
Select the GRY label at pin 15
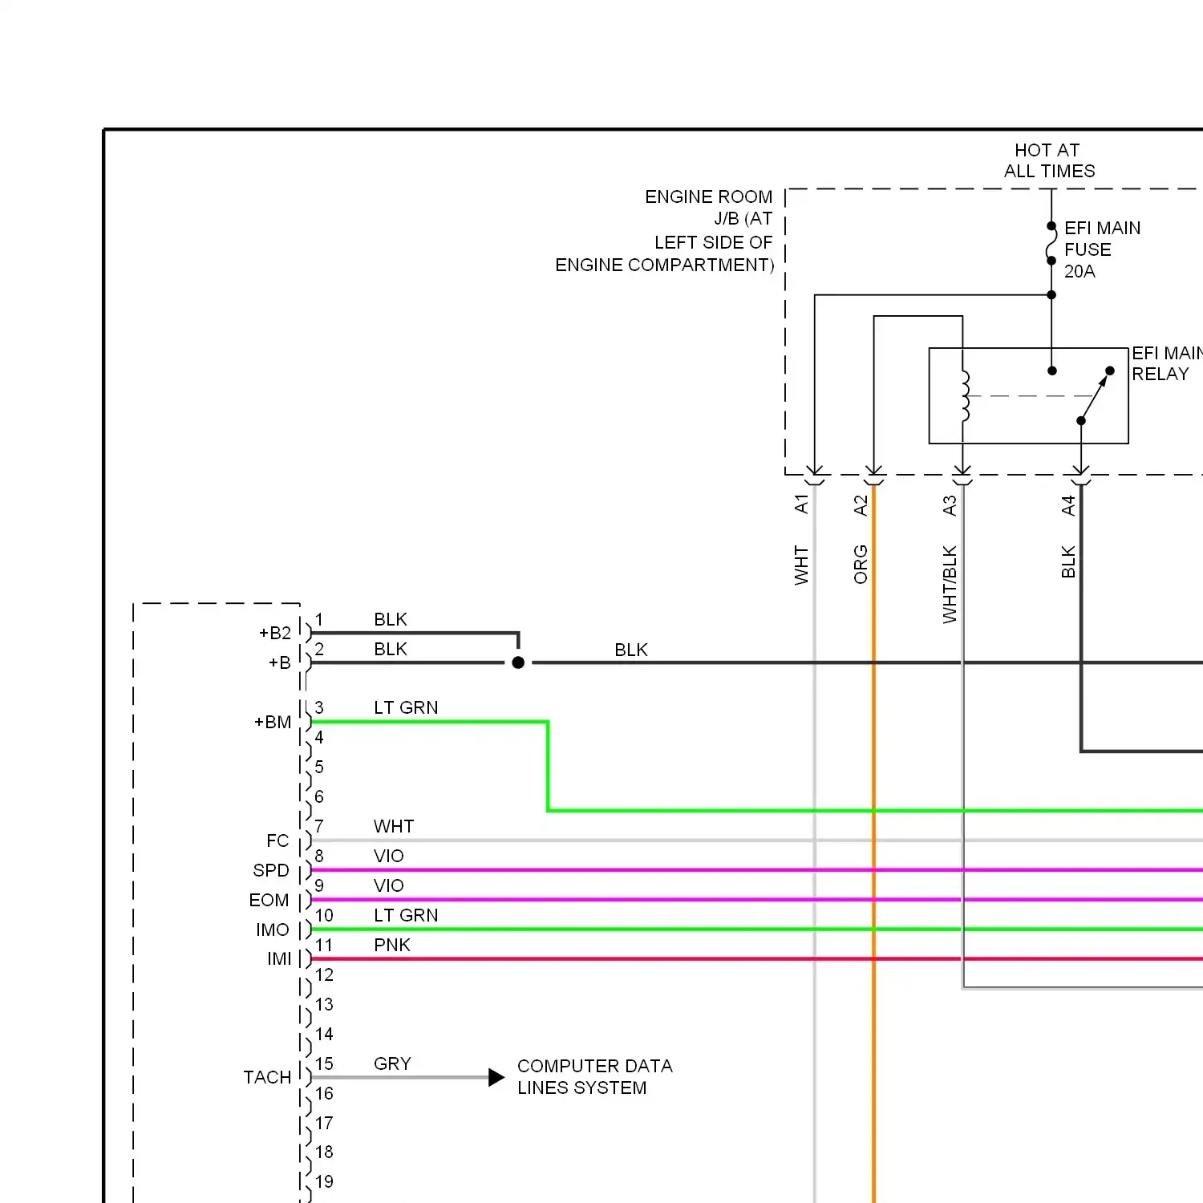tap(392, 1063)
